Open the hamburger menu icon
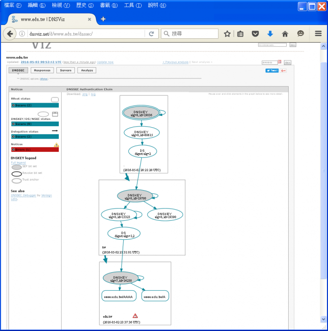 (x=319, y=34)
